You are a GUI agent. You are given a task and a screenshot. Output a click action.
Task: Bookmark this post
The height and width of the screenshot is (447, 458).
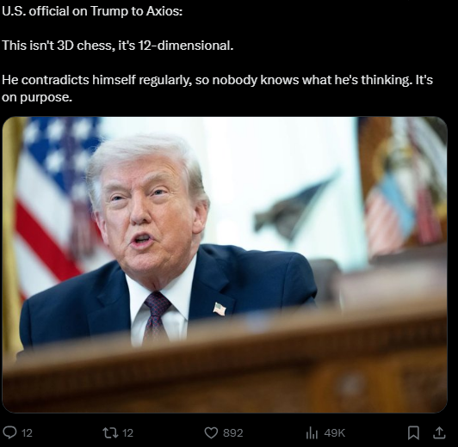coord(413,432)
